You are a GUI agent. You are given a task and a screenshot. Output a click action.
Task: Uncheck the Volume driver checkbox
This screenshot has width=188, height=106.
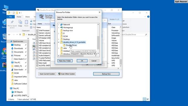pos(37,41)
